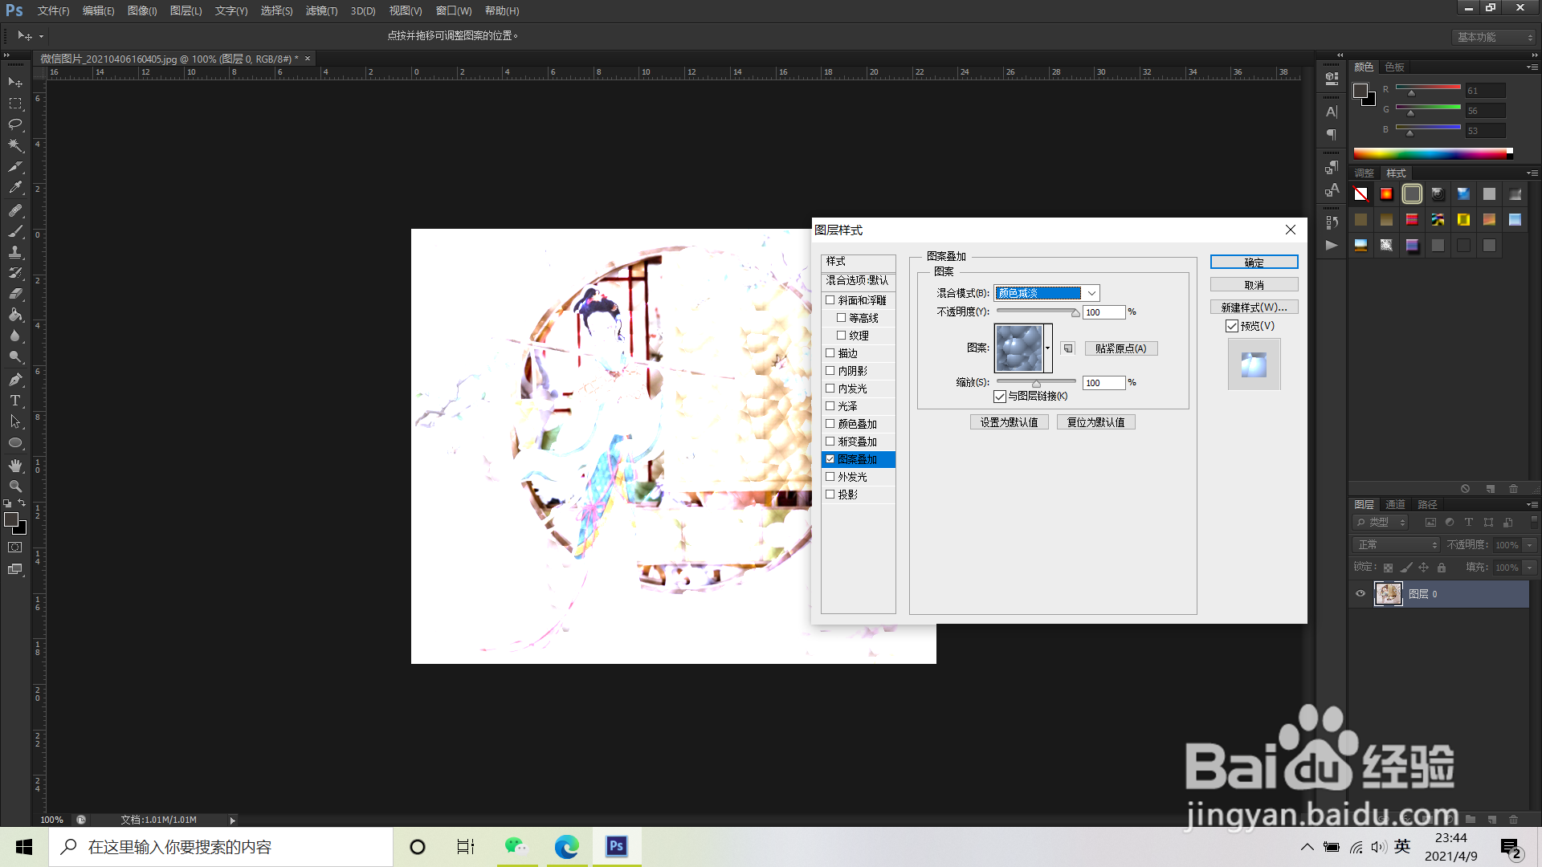
Task: Enable the 描边 checkbox
Action: tap(830, 353)
